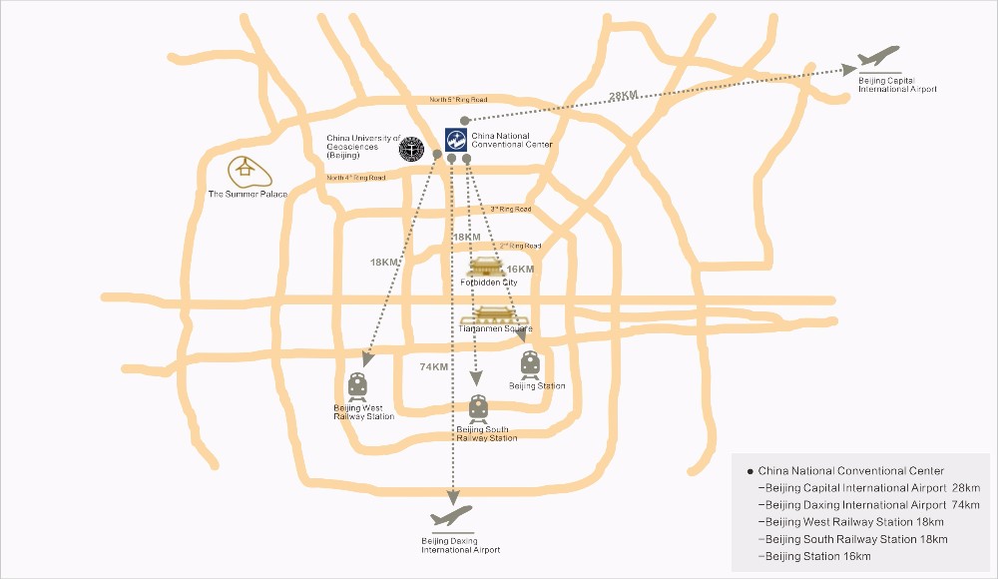Click the 'Forbidden City' label
This screenshot has width=998, height=579.
489,283
